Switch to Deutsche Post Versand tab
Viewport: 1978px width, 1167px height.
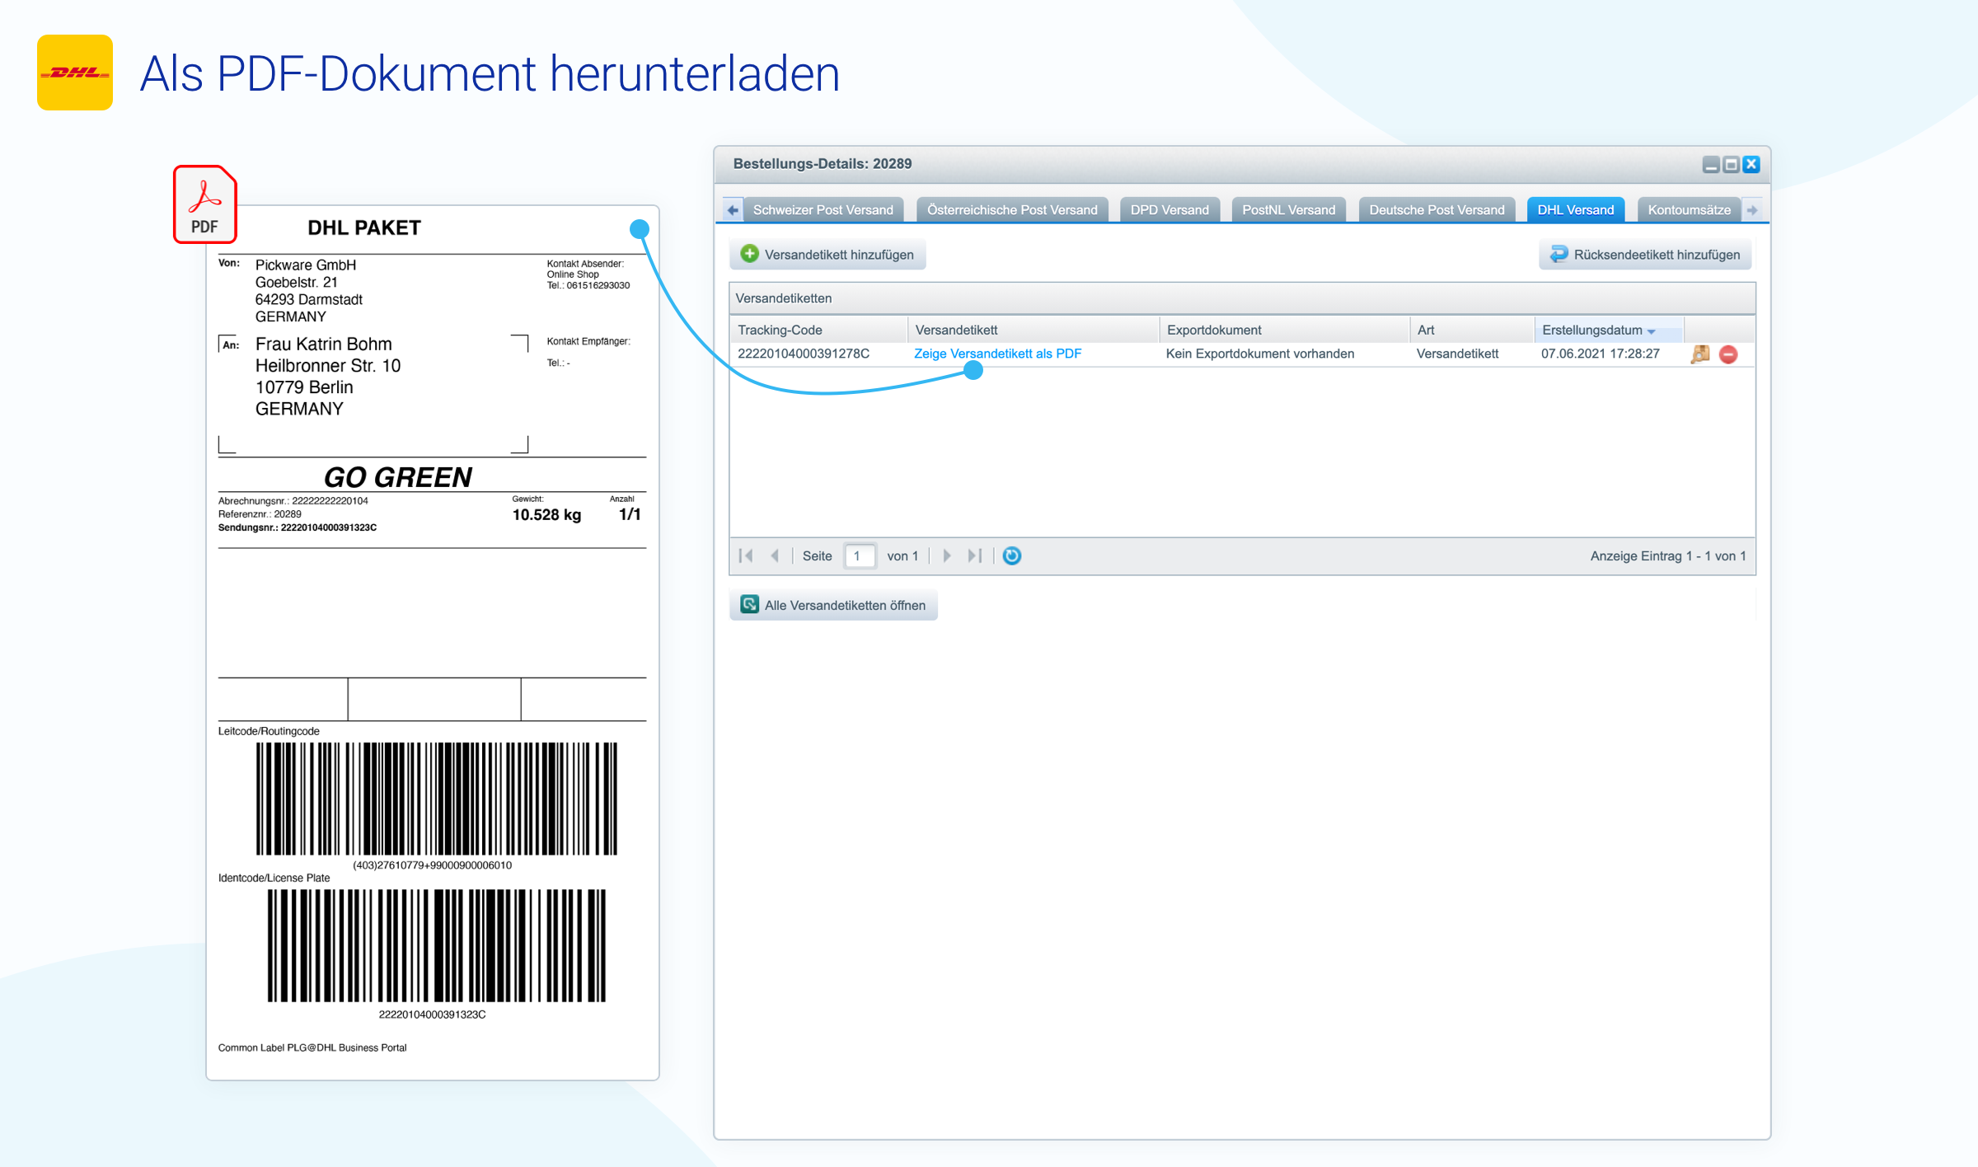coord(1437,210)
